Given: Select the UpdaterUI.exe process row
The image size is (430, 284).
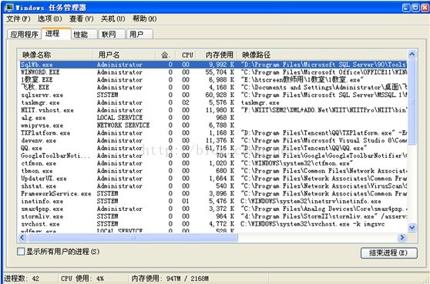Looking at the screenshot, I should 213,179.
